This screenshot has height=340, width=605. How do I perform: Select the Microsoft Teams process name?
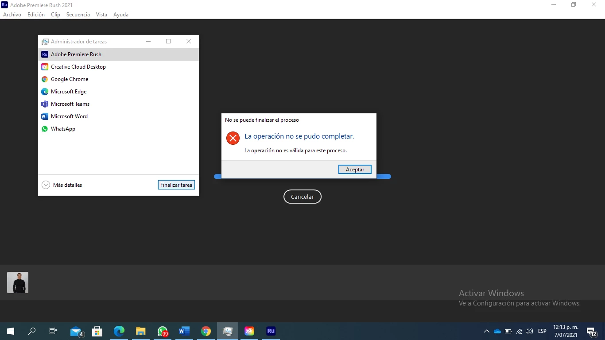70,104
